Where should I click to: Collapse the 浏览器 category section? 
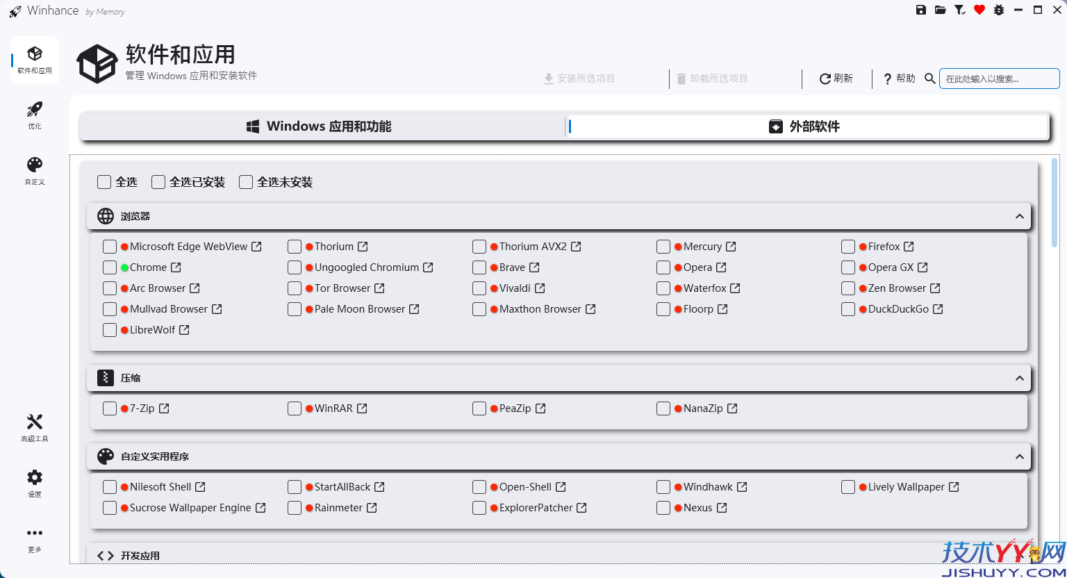point(1019,217)
